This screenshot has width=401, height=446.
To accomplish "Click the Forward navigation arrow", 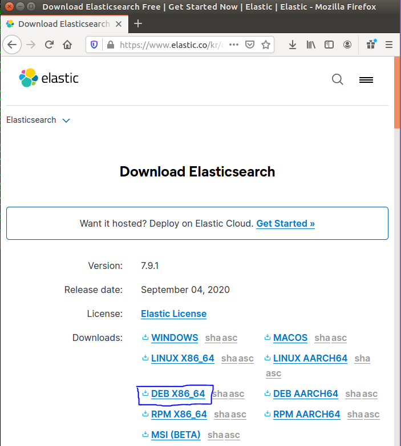I will (x=31, y=45).
